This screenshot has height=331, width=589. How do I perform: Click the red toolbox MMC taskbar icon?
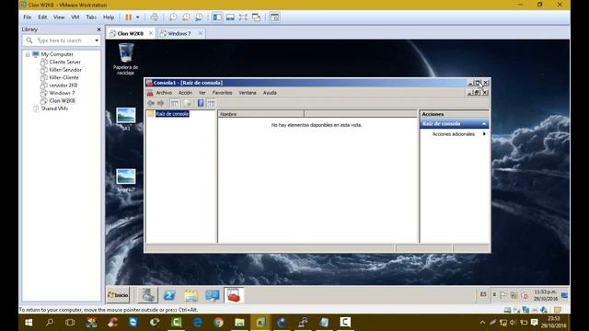pyautogui.click(x=234, y=295)
